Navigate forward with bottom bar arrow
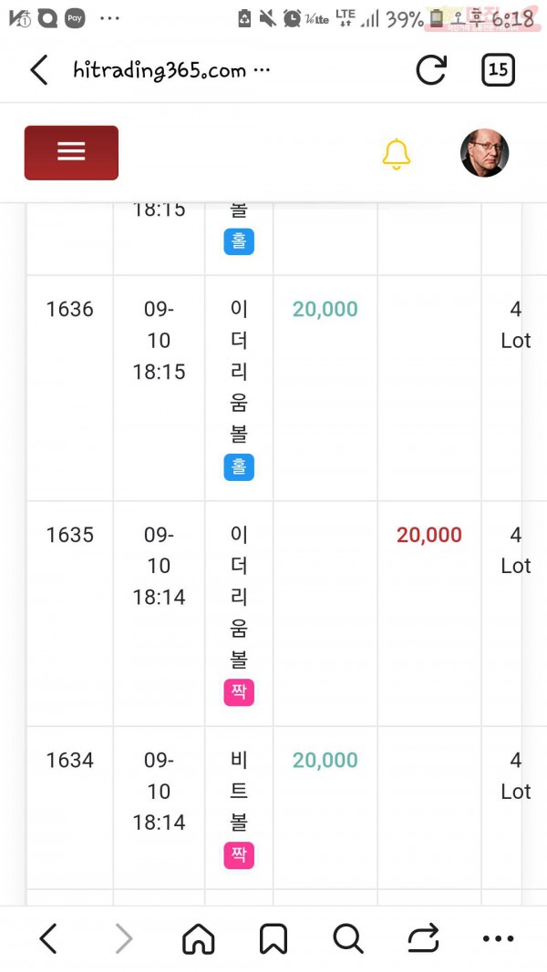Viewport: 547px width, 972px height. pyautogui.click(x=124, y=939)
